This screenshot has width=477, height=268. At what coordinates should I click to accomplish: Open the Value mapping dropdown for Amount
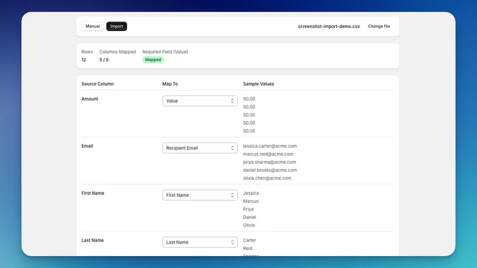[x=200, y=101]
